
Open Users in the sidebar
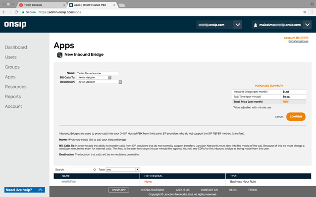point(11,57)
